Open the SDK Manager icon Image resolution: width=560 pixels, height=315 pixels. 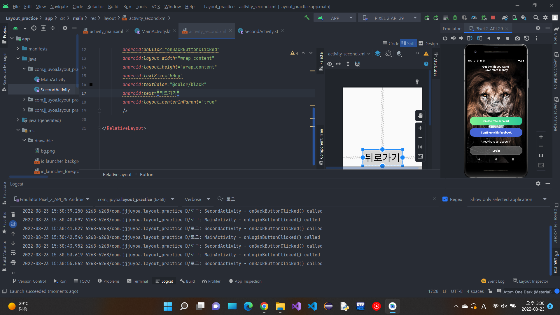pyautogui.click(x=524, y=18)
